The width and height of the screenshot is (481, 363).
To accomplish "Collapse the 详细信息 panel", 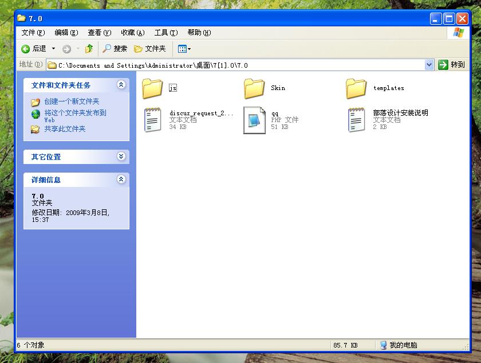I will (121, 179).
